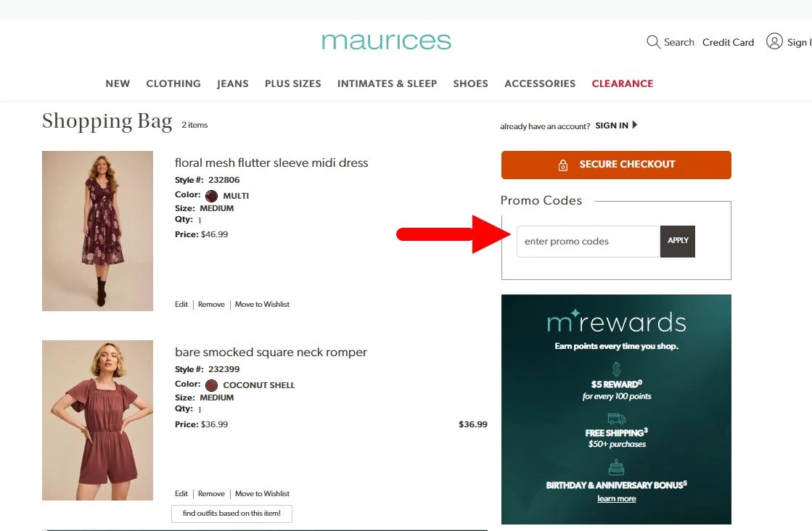Viewport: 812px width, 531px height.
Task: Click the 2 items count text
Action: coord(194,125)
